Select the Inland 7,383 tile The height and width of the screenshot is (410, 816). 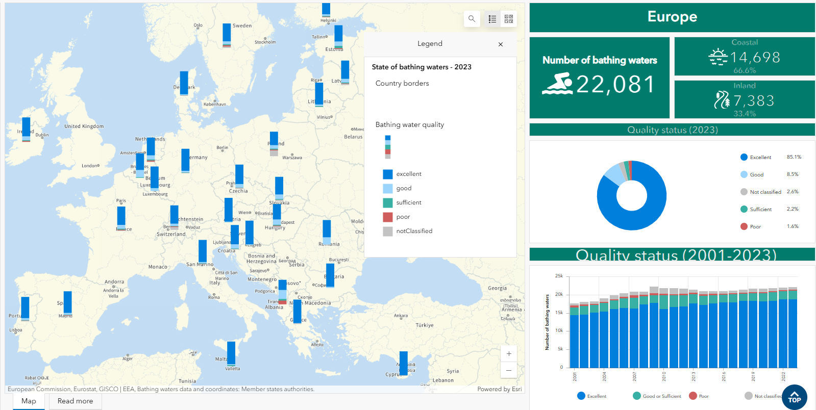pyautogui.click(x=745, y=99)
